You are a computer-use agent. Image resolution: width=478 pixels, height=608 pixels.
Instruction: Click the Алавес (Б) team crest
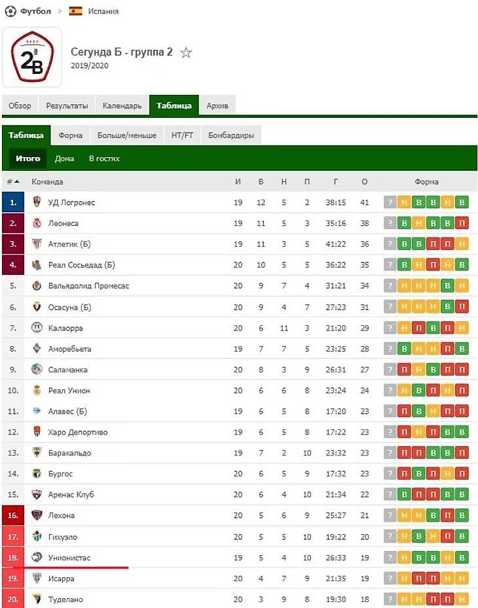[37, 412]
